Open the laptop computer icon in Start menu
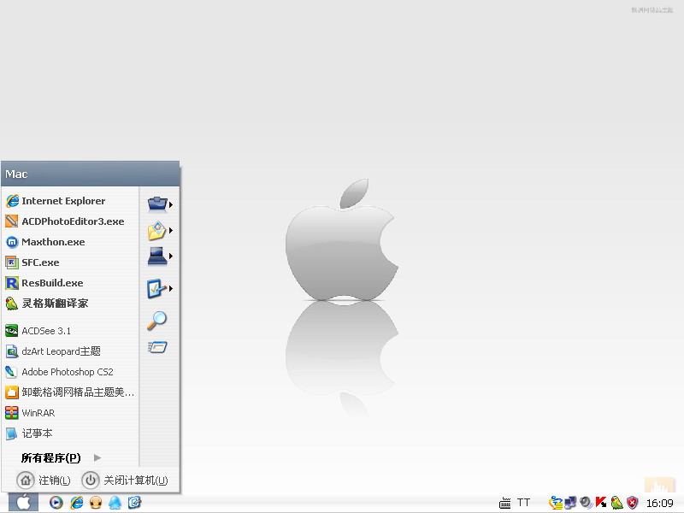 [x=157, y=256]
